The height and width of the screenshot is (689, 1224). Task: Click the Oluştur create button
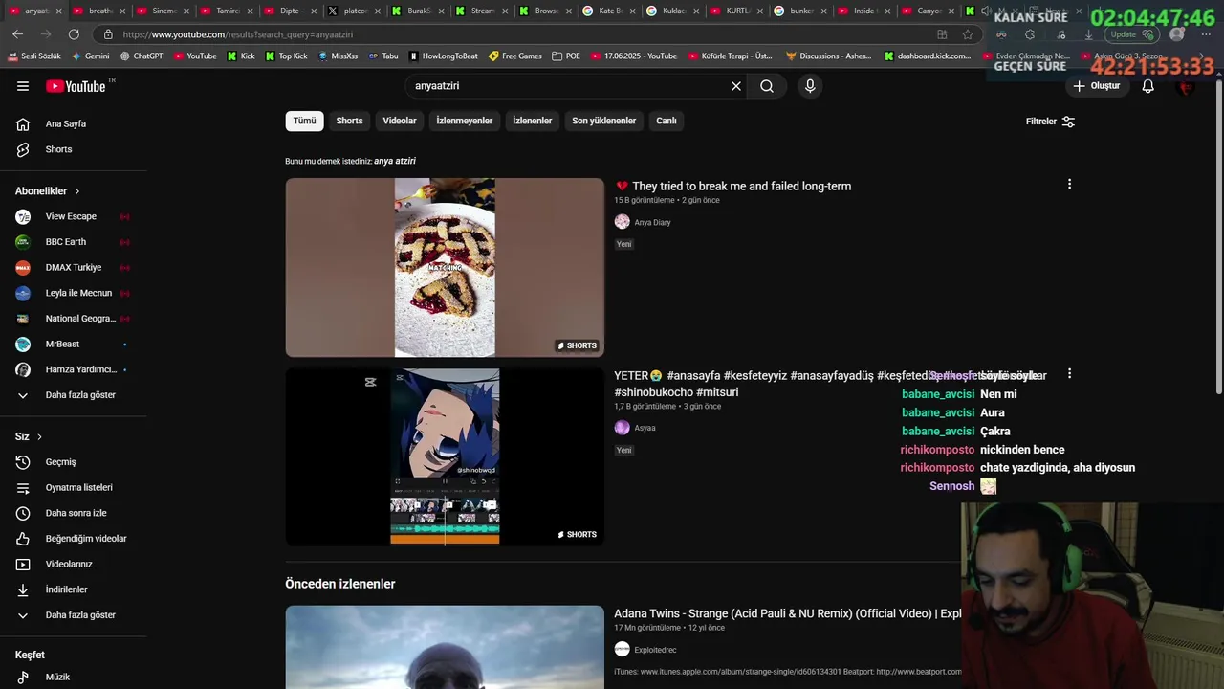[1096, 86]
